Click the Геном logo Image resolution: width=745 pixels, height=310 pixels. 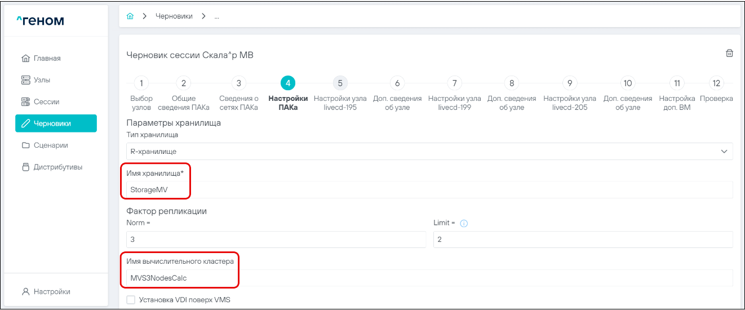pyautogui.click(x=40, y=21)
